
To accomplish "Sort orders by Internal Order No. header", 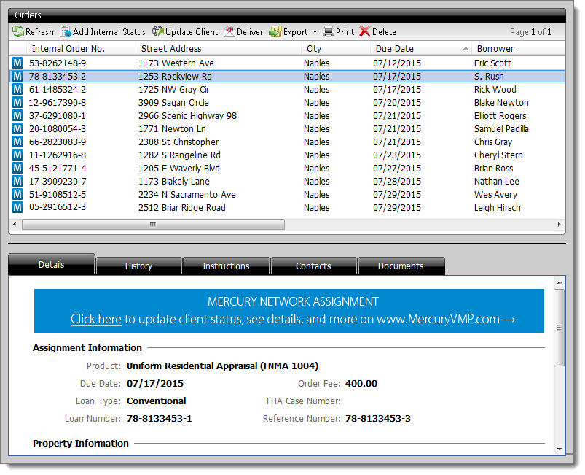I will pos(81,49).
